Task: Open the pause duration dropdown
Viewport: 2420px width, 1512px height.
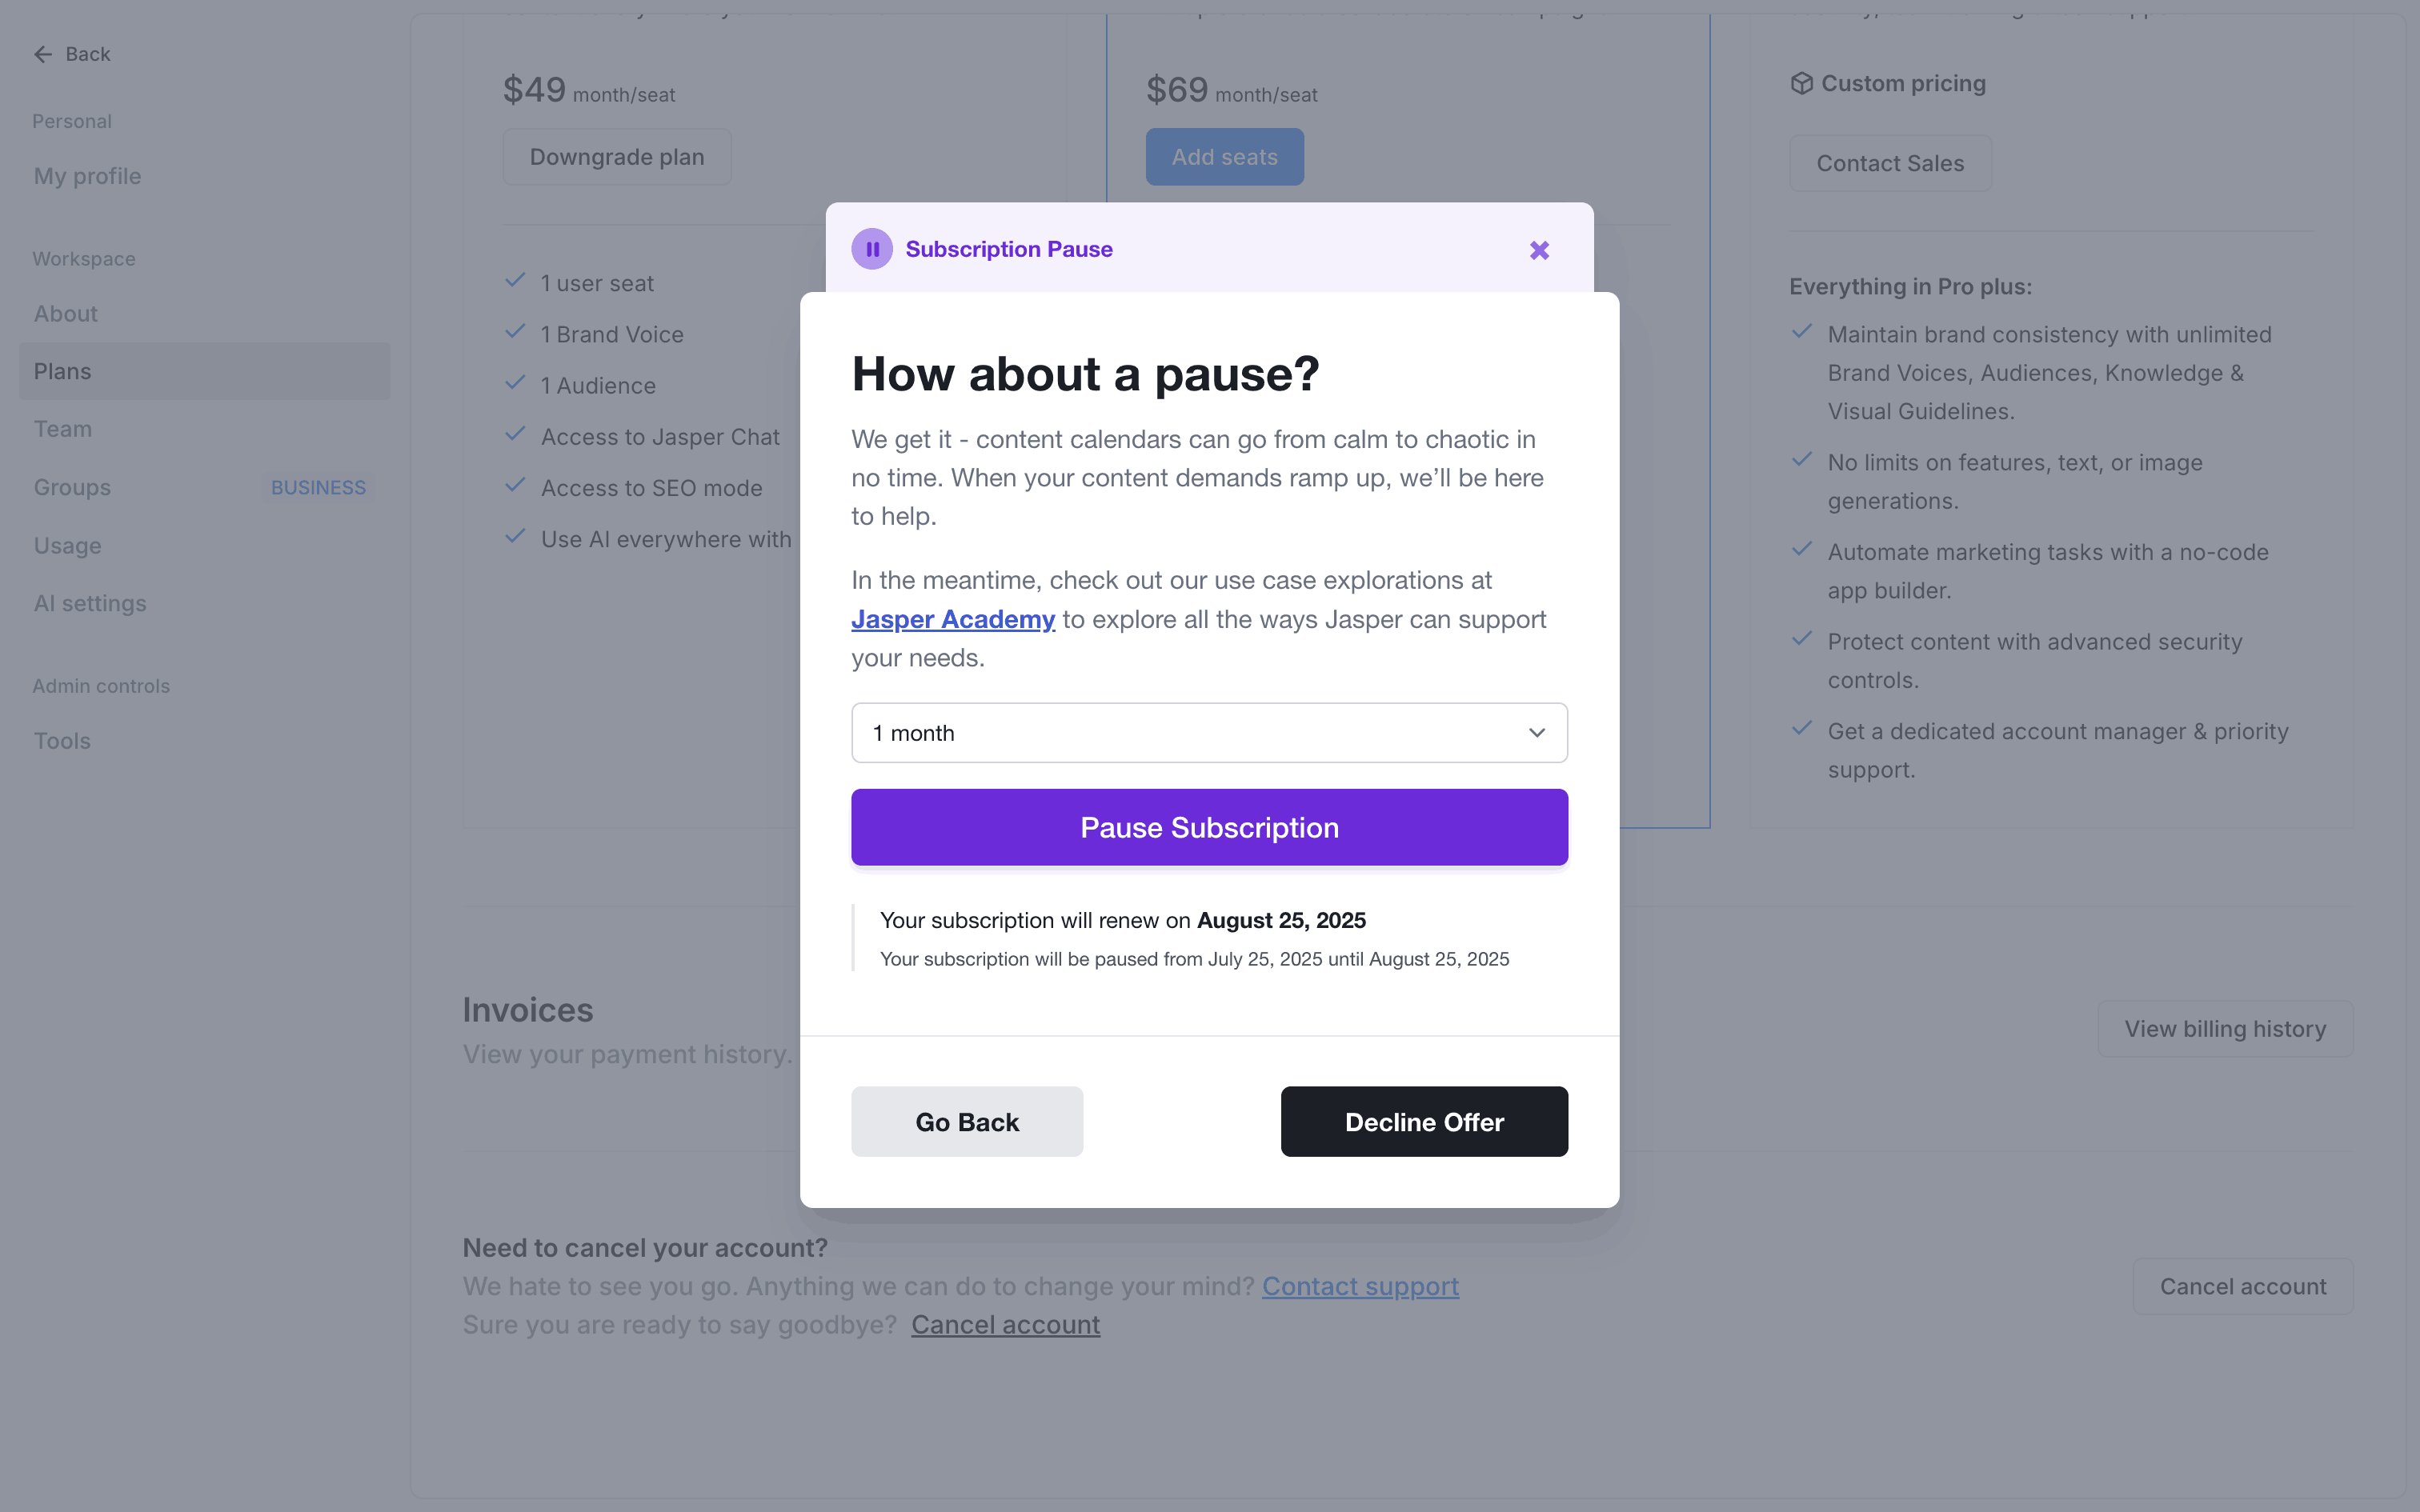Action: point(1208,733)
